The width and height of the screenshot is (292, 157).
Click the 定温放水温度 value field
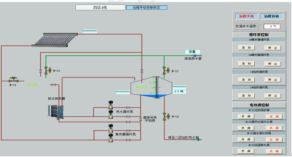click(x=272, y=26)
